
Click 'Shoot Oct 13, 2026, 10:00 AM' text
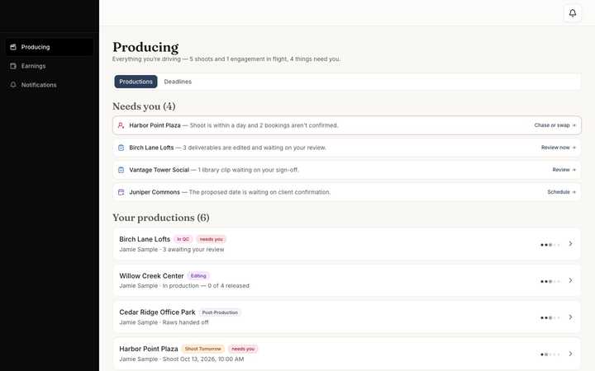point(203,359)
